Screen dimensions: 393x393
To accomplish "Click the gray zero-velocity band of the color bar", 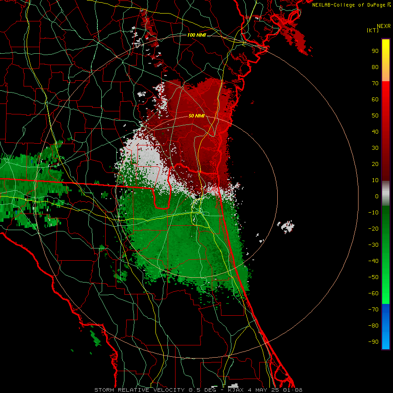I will pyautogui.click(x=386, y=193).
